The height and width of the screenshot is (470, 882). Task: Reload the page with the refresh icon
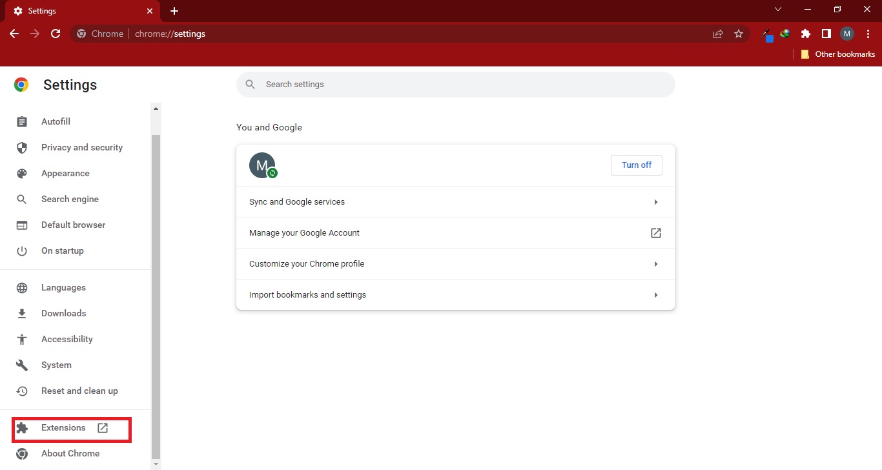pyautogui.click(x=56, y=34)
